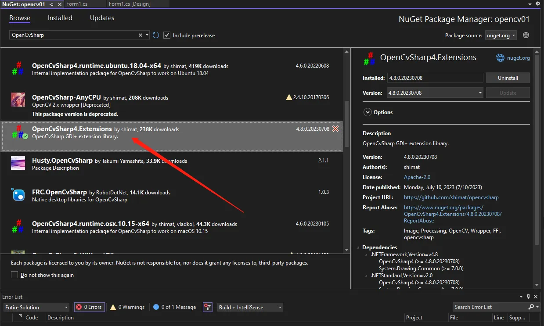Open the Form1.cs document tab
Viewport: 544px width, 326px height.
point(77,4)
